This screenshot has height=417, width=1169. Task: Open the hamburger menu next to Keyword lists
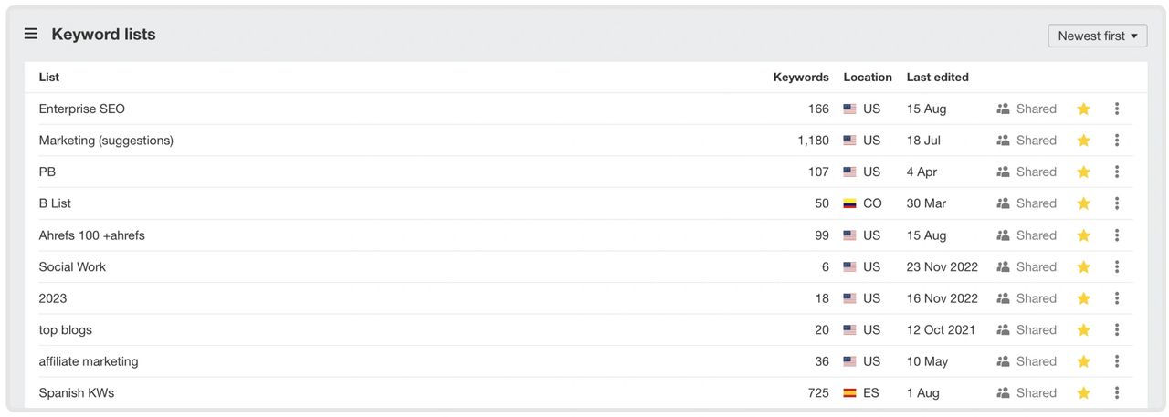[x=31, y=34]
